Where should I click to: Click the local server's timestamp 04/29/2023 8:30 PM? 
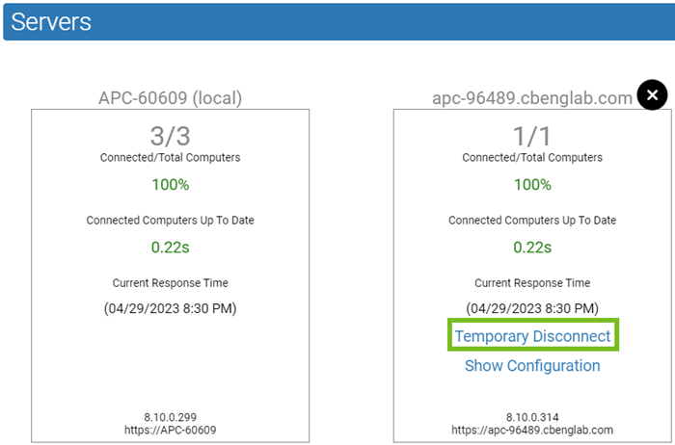click(170, 308)
